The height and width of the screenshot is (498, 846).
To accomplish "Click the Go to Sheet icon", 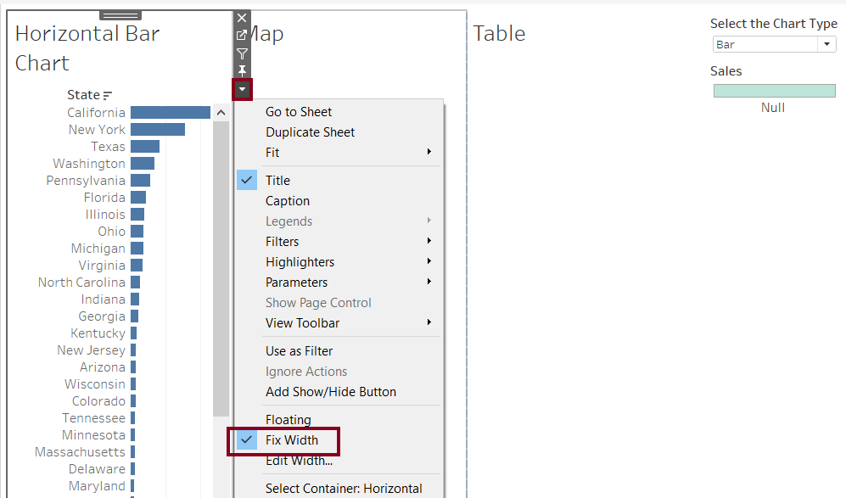I will click(x=242, y=35).
